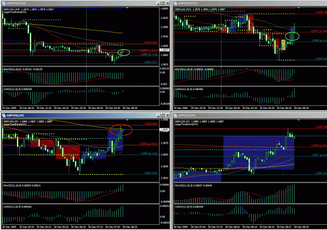327x230 pixels.
Task: Click the '1.5864 go Long' label in M30 chart
Action: pyautogui.click(x=149, y=54)
